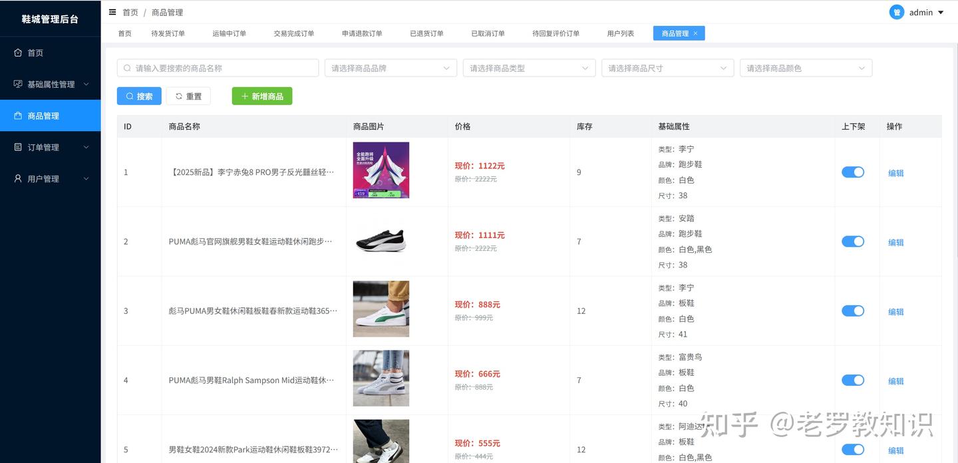Click the product name search input field

point(218,68)
